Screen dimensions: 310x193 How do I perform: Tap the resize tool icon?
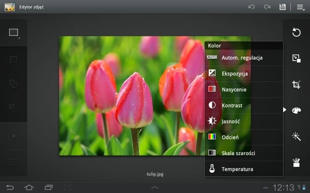297,59
